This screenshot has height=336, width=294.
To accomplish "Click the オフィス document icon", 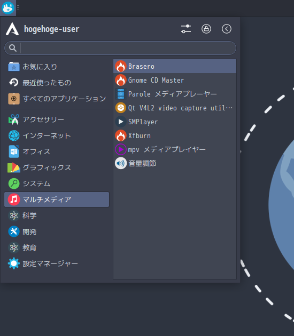I will pos(14,151).
